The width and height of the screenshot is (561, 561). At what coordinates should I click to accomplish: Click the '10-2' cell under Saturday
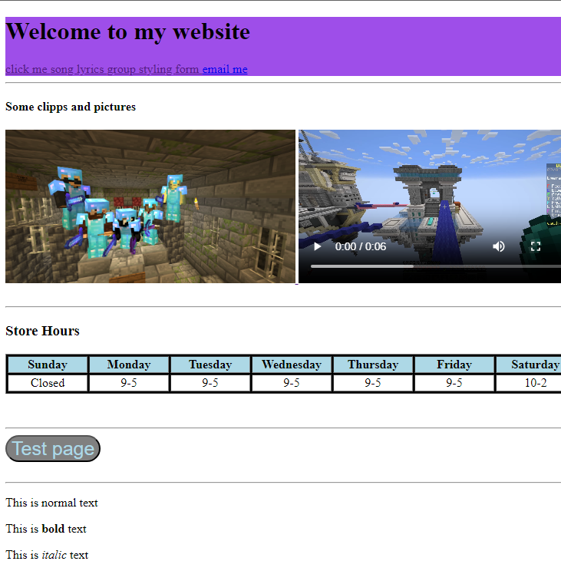coord(529,383)
